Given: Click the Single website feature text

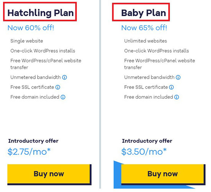Looking at the screenshot, I should tap(27, 41).
